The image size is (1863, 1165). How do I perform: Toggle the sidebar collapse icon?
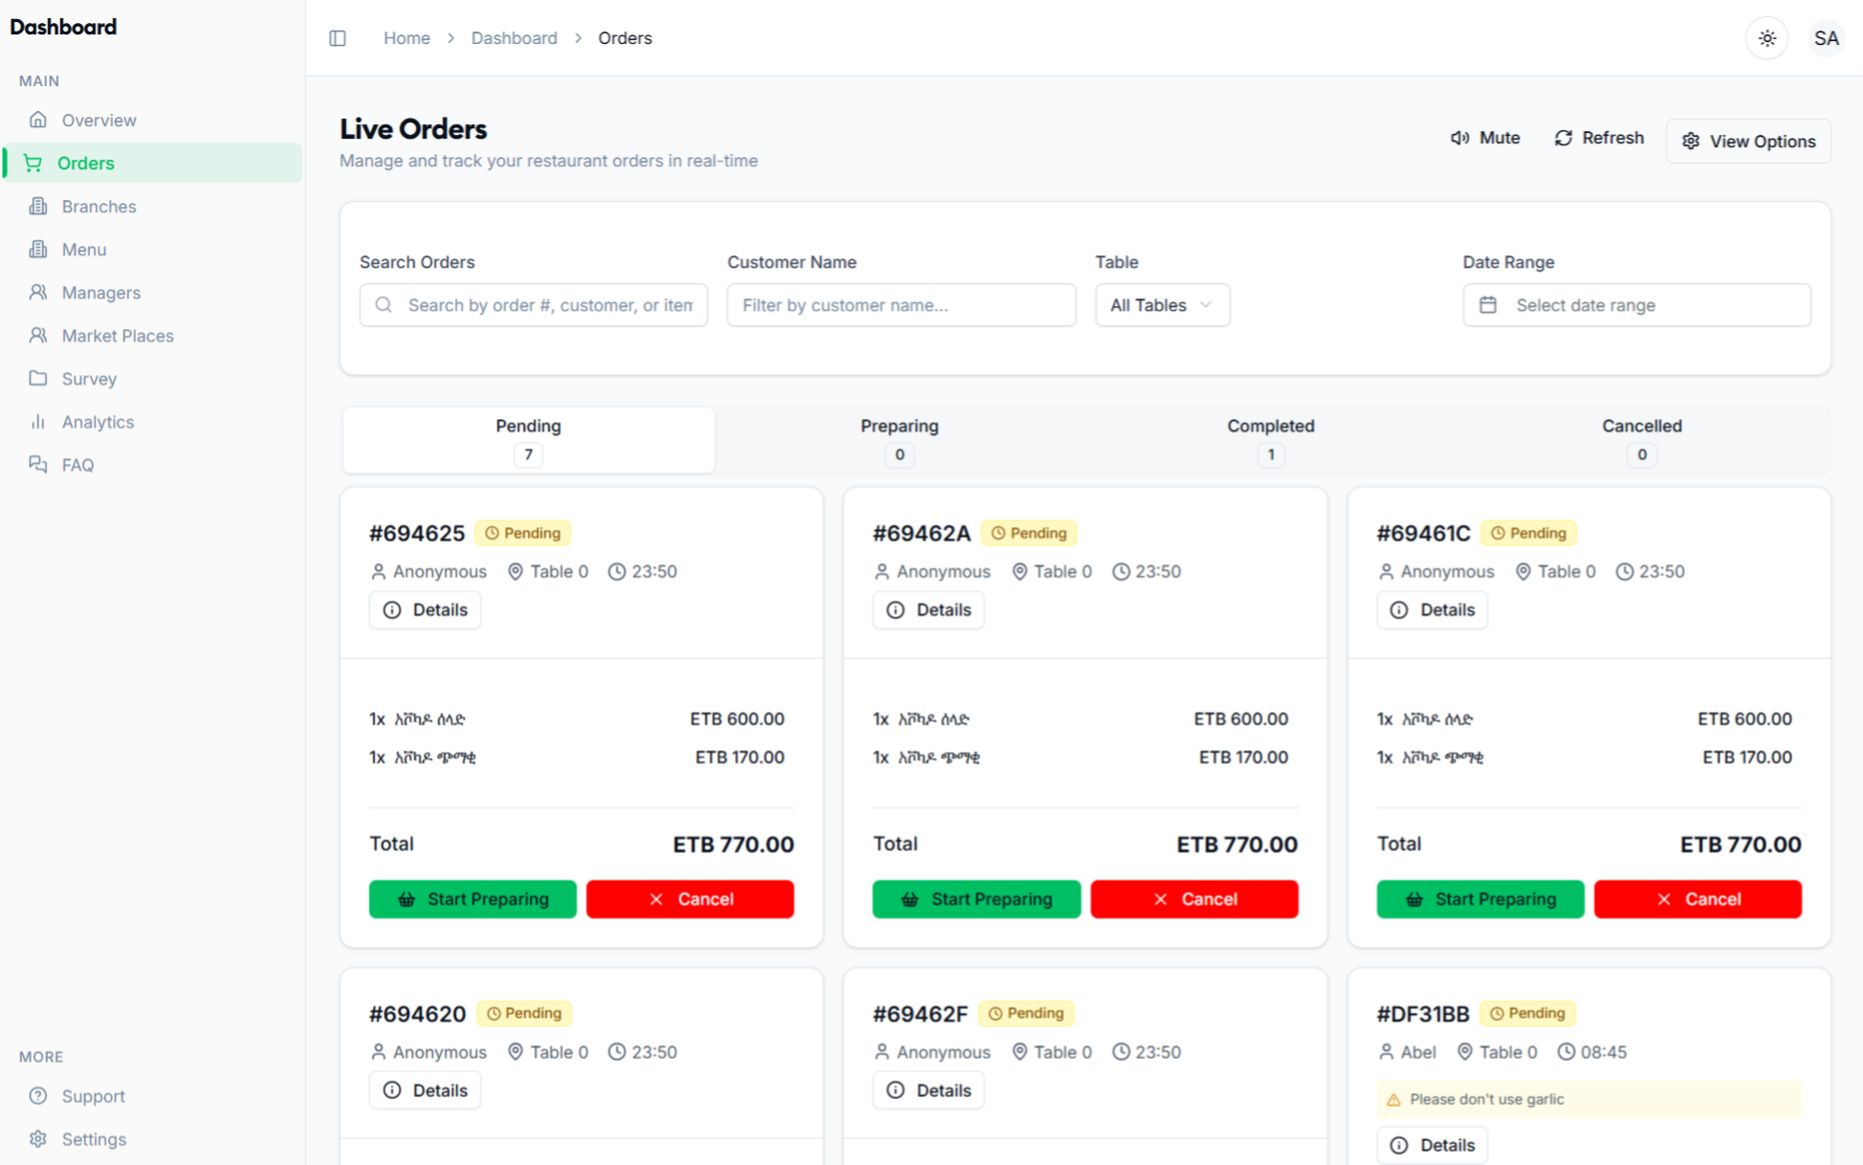click(x=338, y=38)
